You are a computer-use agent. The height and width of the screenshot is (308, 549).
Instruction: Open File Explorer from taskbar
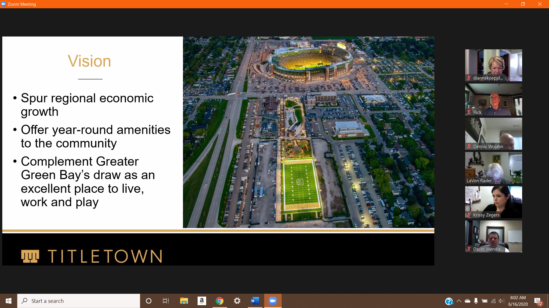point(184,301)
